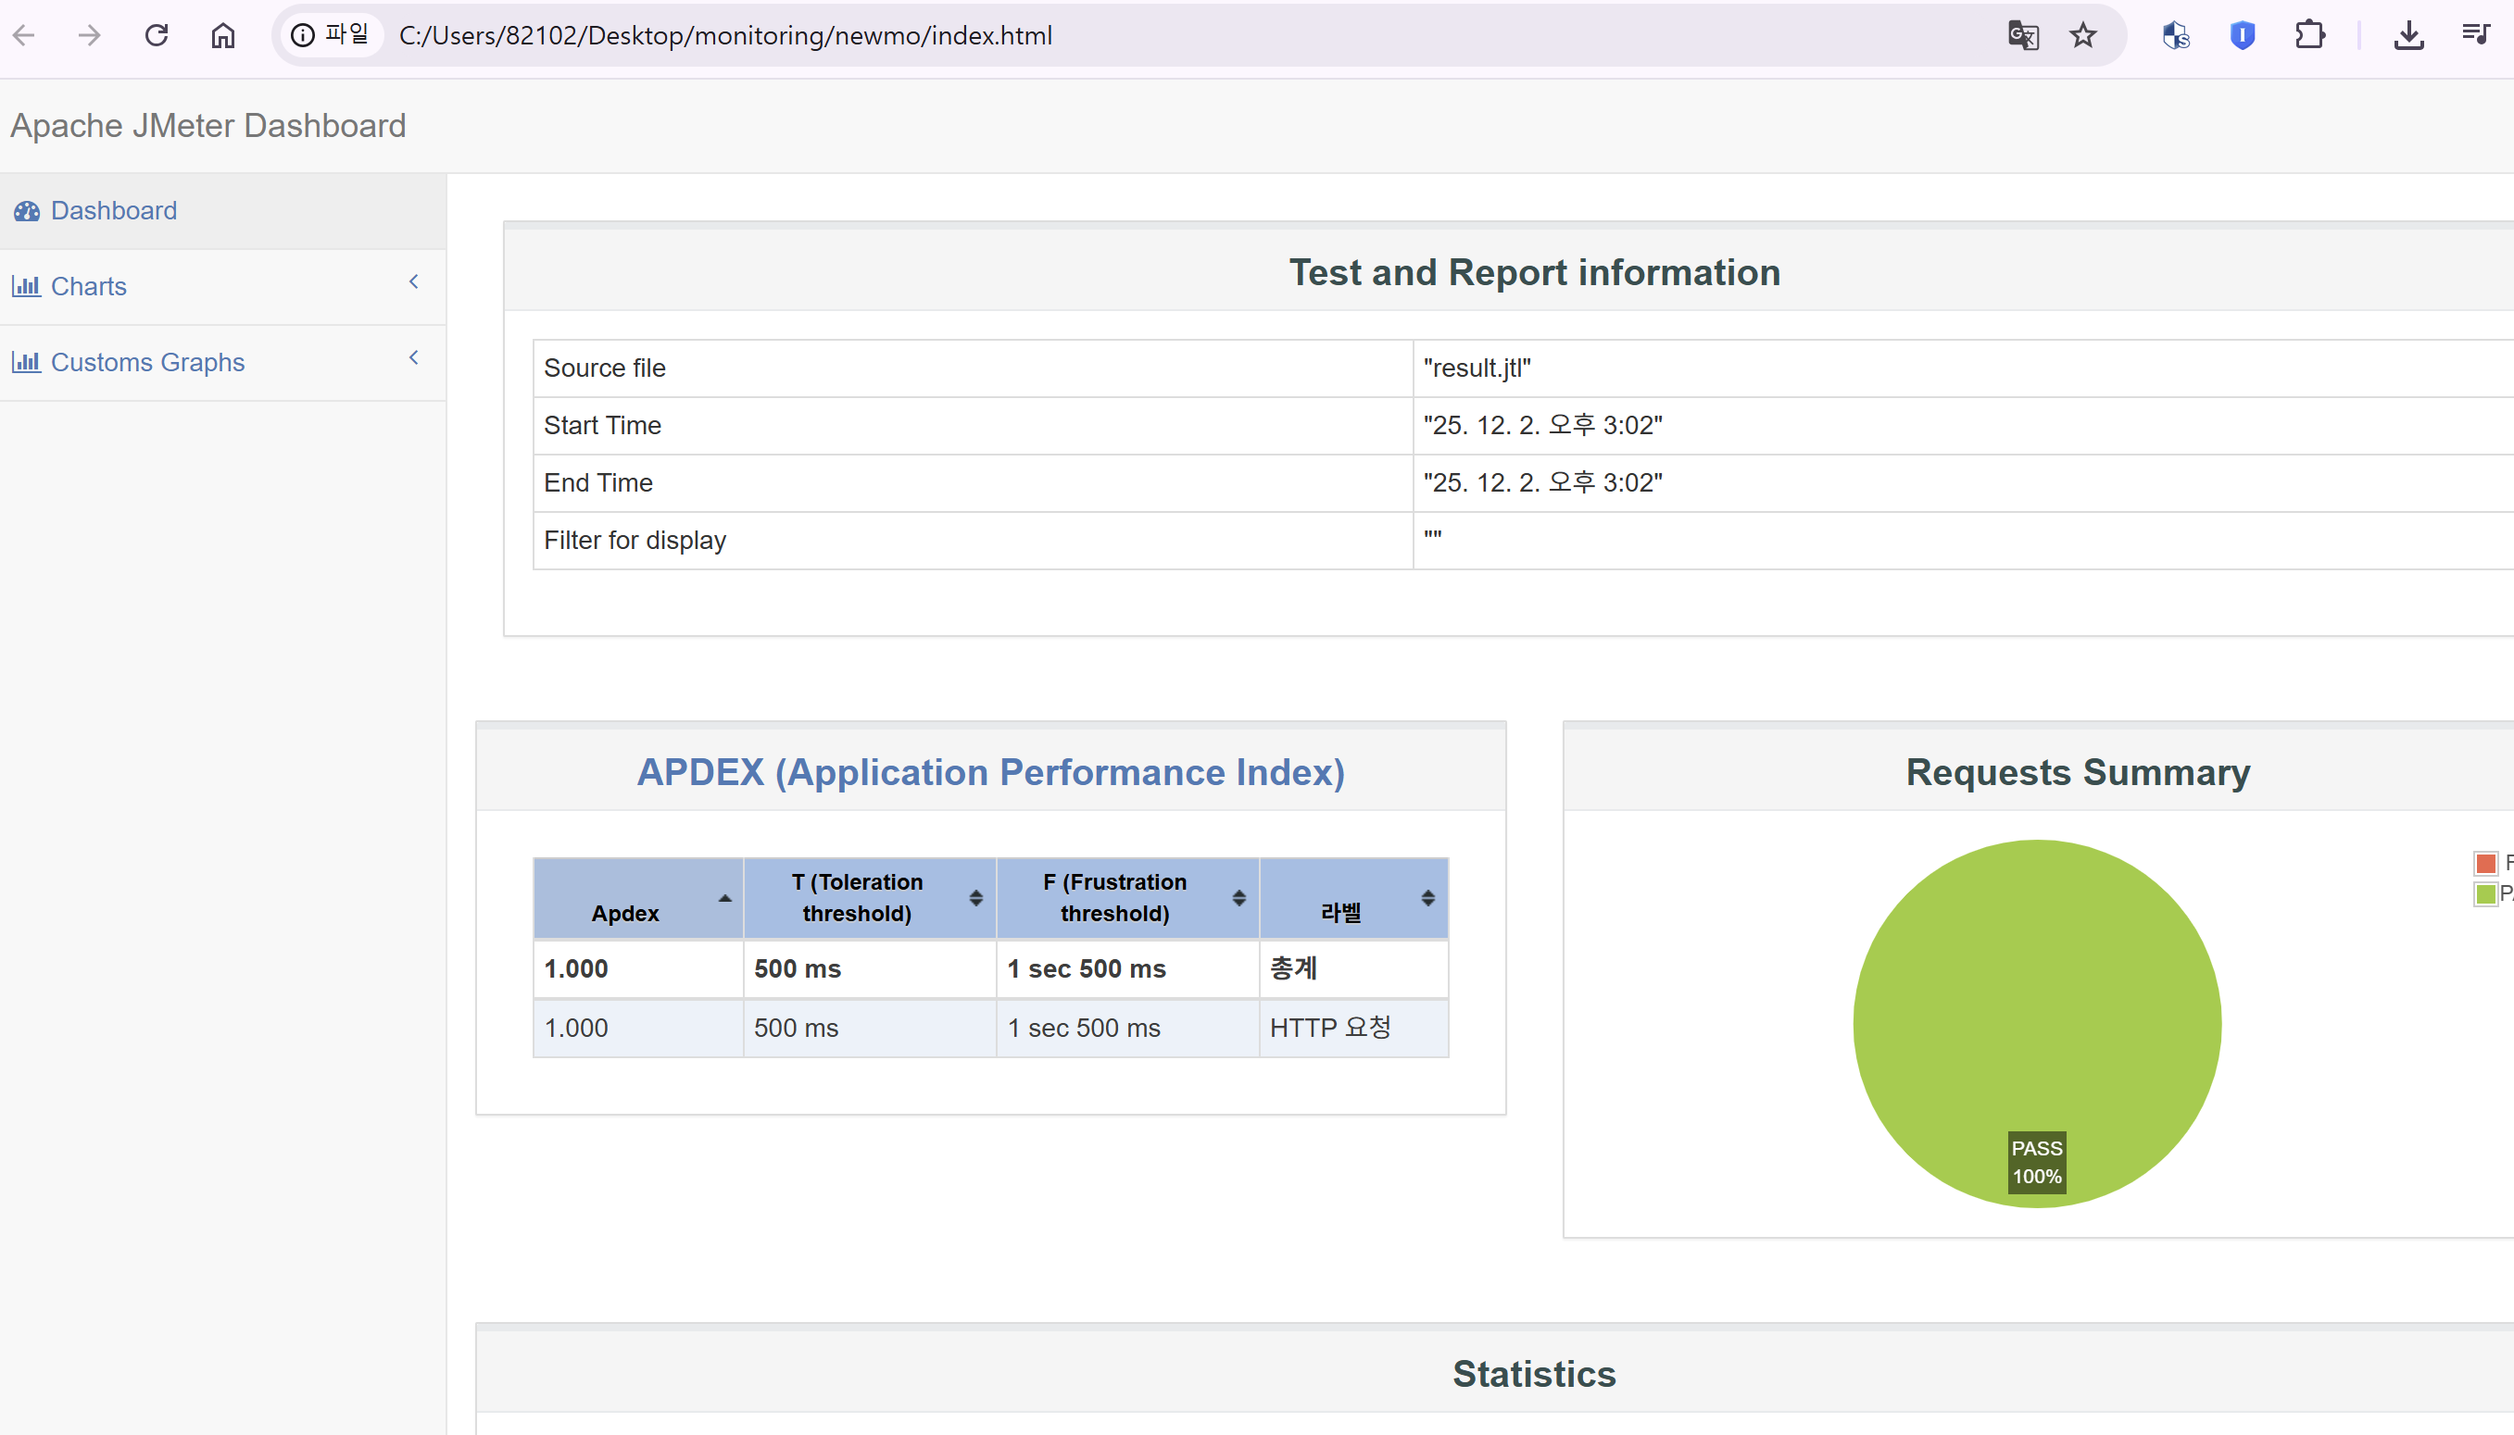Click the green PASS pie chart slice

pos(2036,986)
